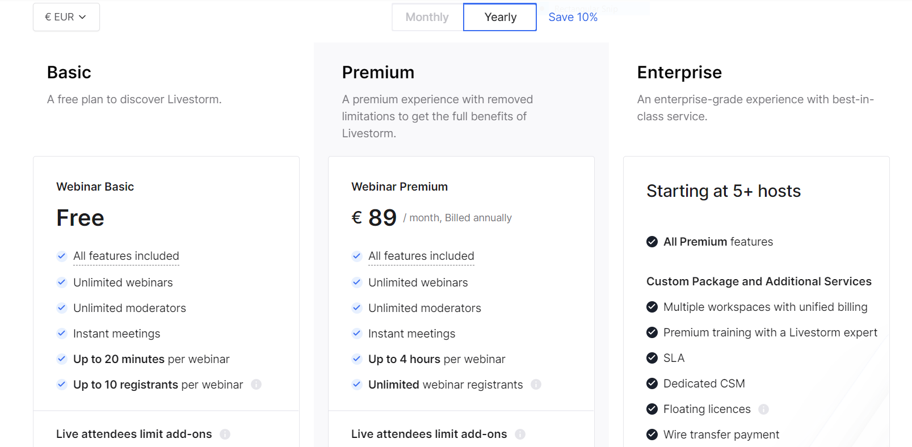The image size is (912, 447).
Task: Click Live attendees limit add-ons text under Basic
Action: pyautogui.click(x=134, y=434)
